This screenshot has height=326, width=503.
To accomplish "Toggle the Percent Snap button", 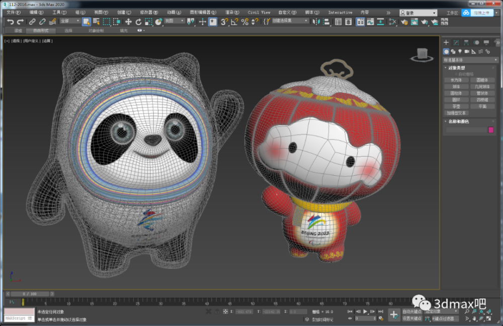I will click(x=245, y=22).
